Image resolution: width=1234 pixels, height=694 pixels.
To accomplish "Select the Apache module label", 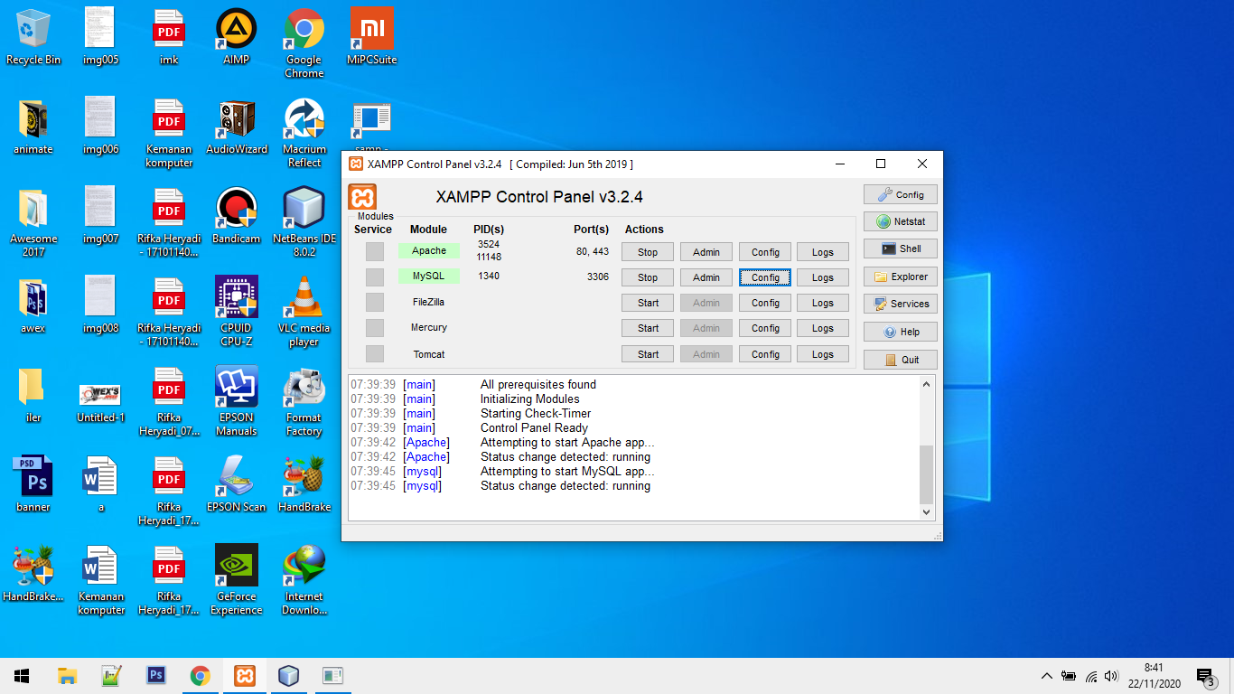I will [x=429, y=250].
